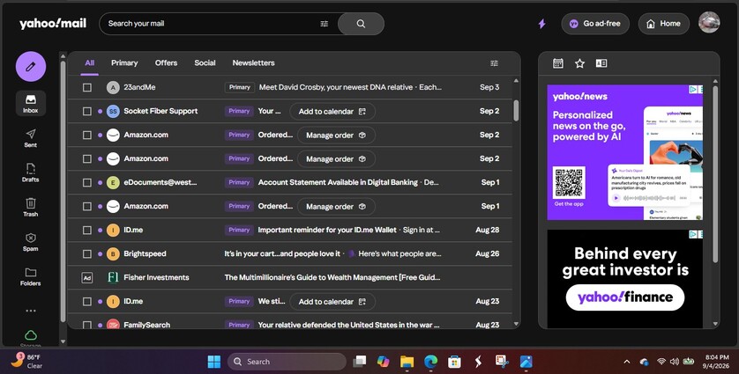Switch to the Newsletters tab
Image resolution: width=739 pixels, height=374 pixels.
tap(253, 62)
